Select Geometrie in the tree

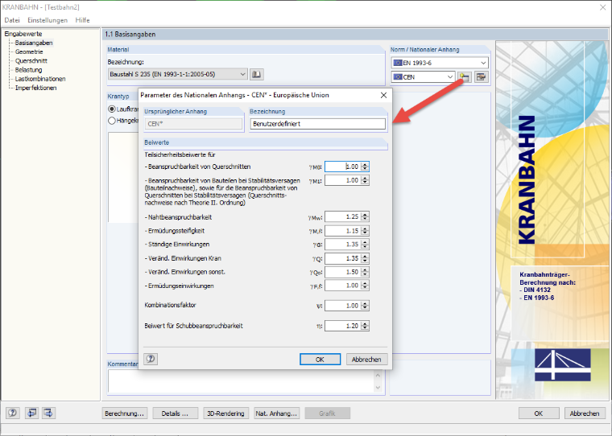[29, 51]
